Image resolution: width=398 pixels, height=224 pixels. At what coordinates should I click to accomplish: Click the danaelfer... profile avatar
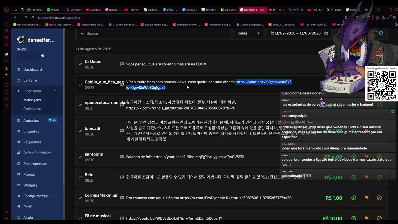pos(21,40)
